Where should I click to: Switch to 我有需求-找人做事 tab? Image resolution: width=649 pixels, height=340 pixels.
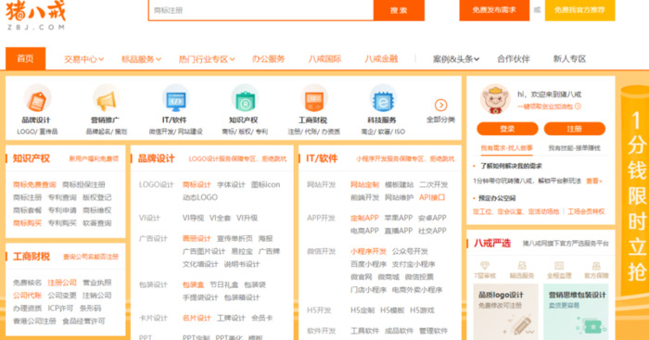[506, 148]
